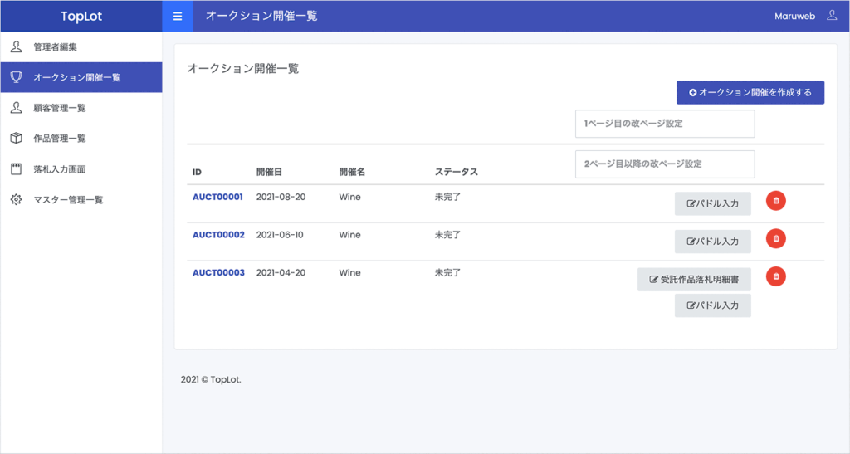Click オークション開催を作成する button
Viewport: 850px width, 454px height.
click(750, 93)
